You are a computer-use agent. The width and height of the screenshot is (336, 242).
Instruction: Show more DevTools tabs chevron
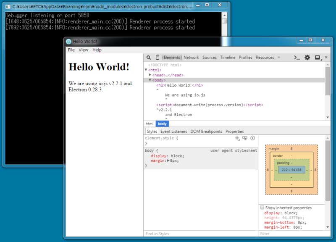click(278, 57)
